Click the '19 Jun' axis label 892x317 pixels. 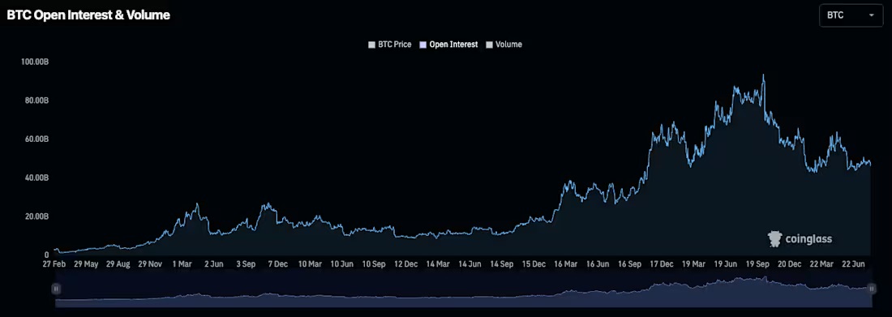coord(727,264)
